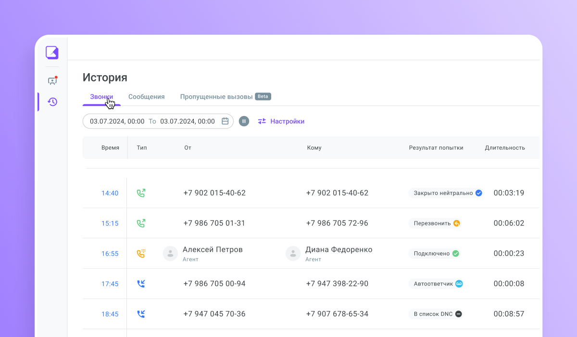577x337 pixels.
Task: Click duration 00:03:19
Action: coord(509,193)
